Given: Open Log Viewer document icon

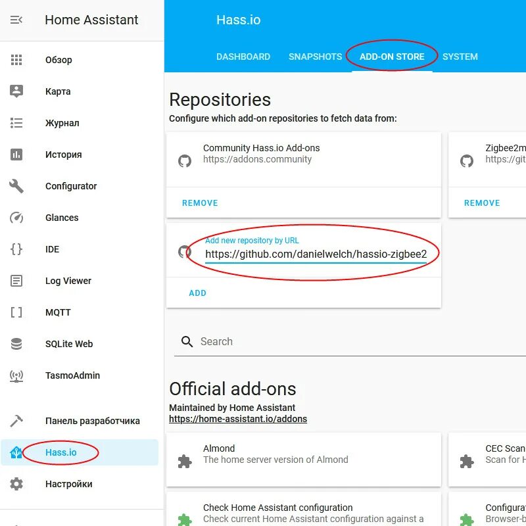Looking at the screenshot, I should point(16,281).
